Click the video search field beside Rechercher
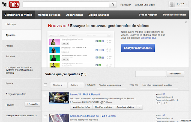Image resolution: width=191 pixels, height=122 pixels. click(x=150, y=74)
